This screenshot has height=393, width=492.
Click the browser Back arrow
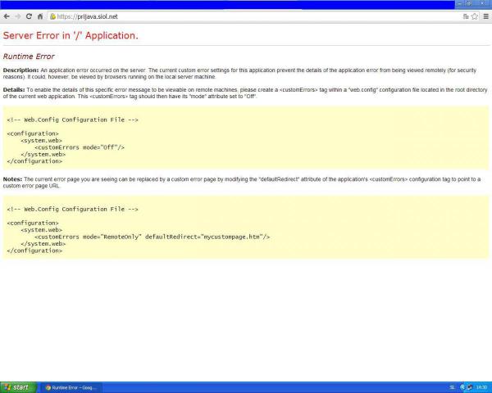pyautogui.click(x=7, y=16)
